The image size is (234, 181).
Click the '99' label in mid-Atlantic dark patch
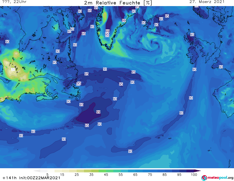click(98, 112)
